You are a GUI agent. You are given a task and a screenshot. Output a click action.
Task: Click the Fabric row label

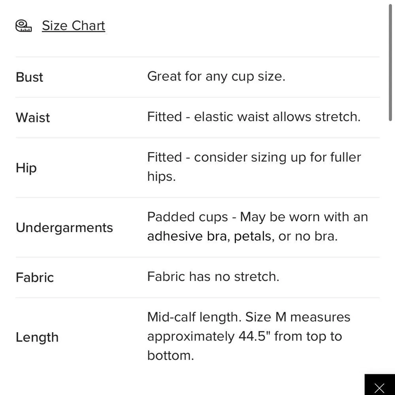pyautogui.click(x=35, y=277)
